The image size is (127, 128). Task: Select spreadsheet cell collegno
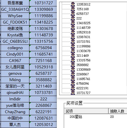pos(15,48)
